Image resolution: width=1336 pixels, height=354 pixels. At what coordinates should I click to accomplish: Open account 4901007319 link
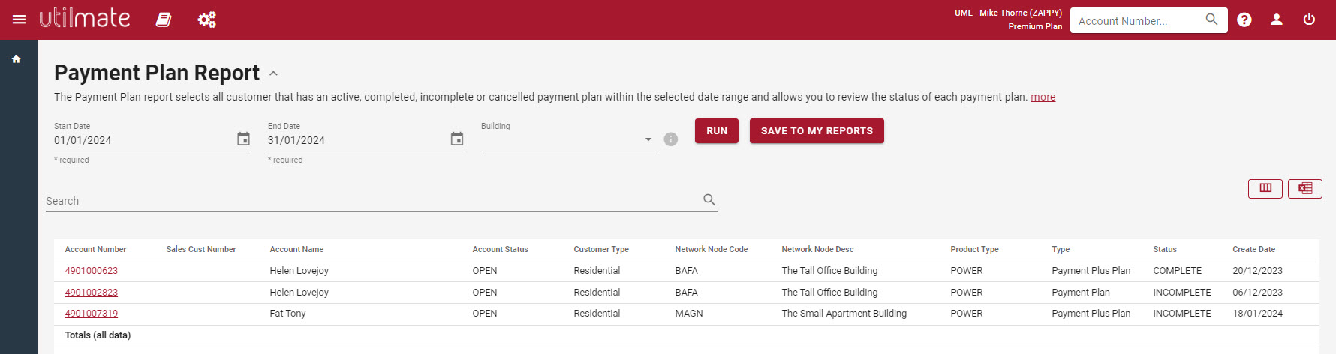pos(92,313)
